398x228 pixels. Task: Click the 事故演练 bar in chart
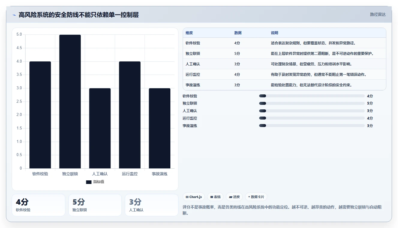160,128
